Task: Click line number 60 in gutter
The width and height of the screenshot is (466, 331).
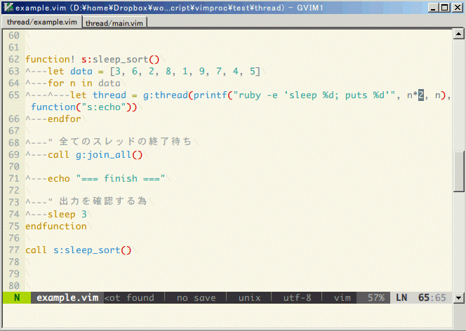Action: (x=13, y=36)
